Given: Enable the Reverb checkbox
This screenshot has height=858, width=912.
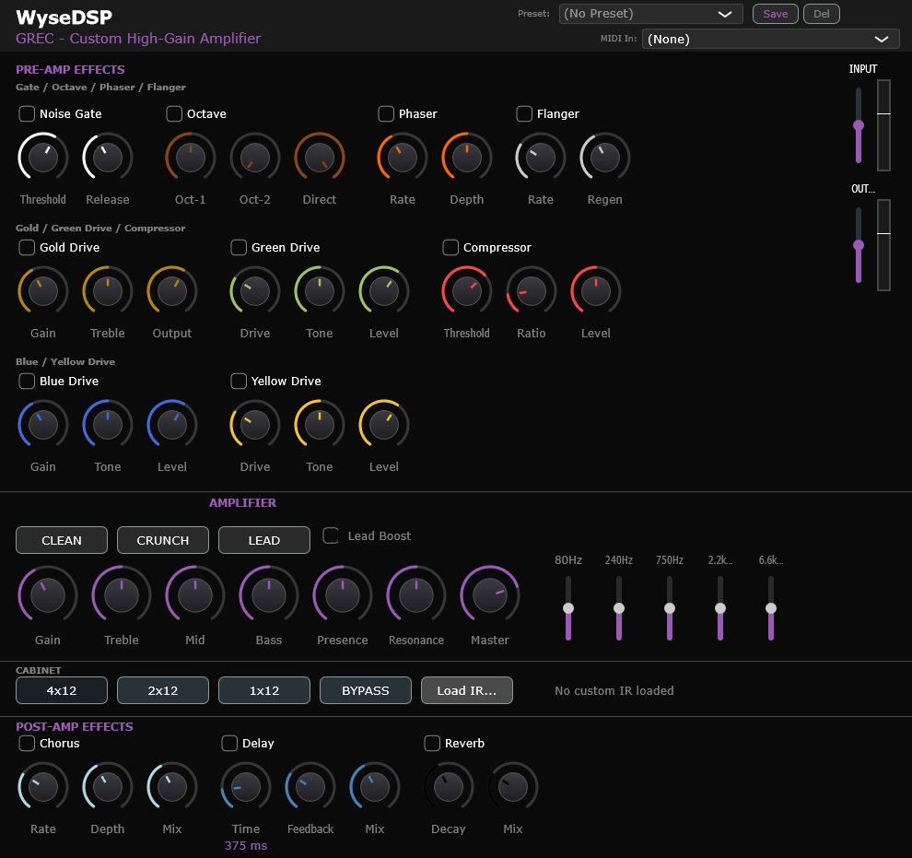Looking at the screenshot, I should point(432,743).
